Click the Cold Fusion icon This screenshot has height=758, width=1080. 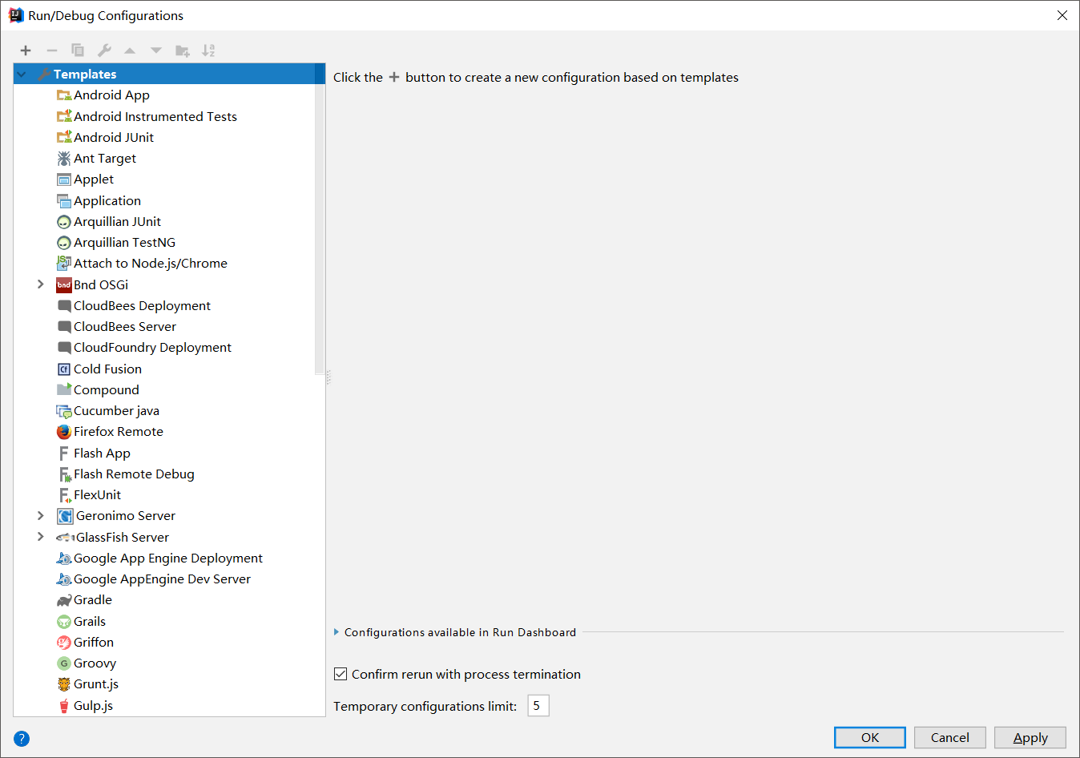[64, 369]
